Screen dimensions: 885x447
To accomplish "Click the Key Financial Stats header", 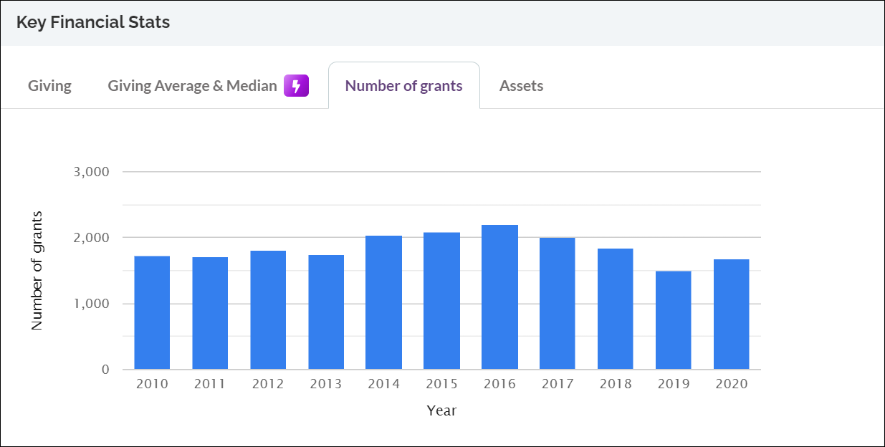I will [x=92, y=22].
